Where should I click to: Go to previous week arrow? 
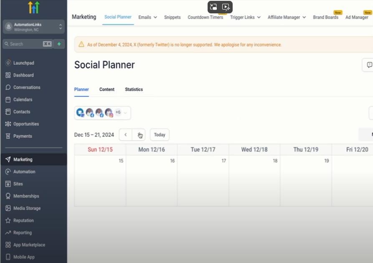point(126,134)
